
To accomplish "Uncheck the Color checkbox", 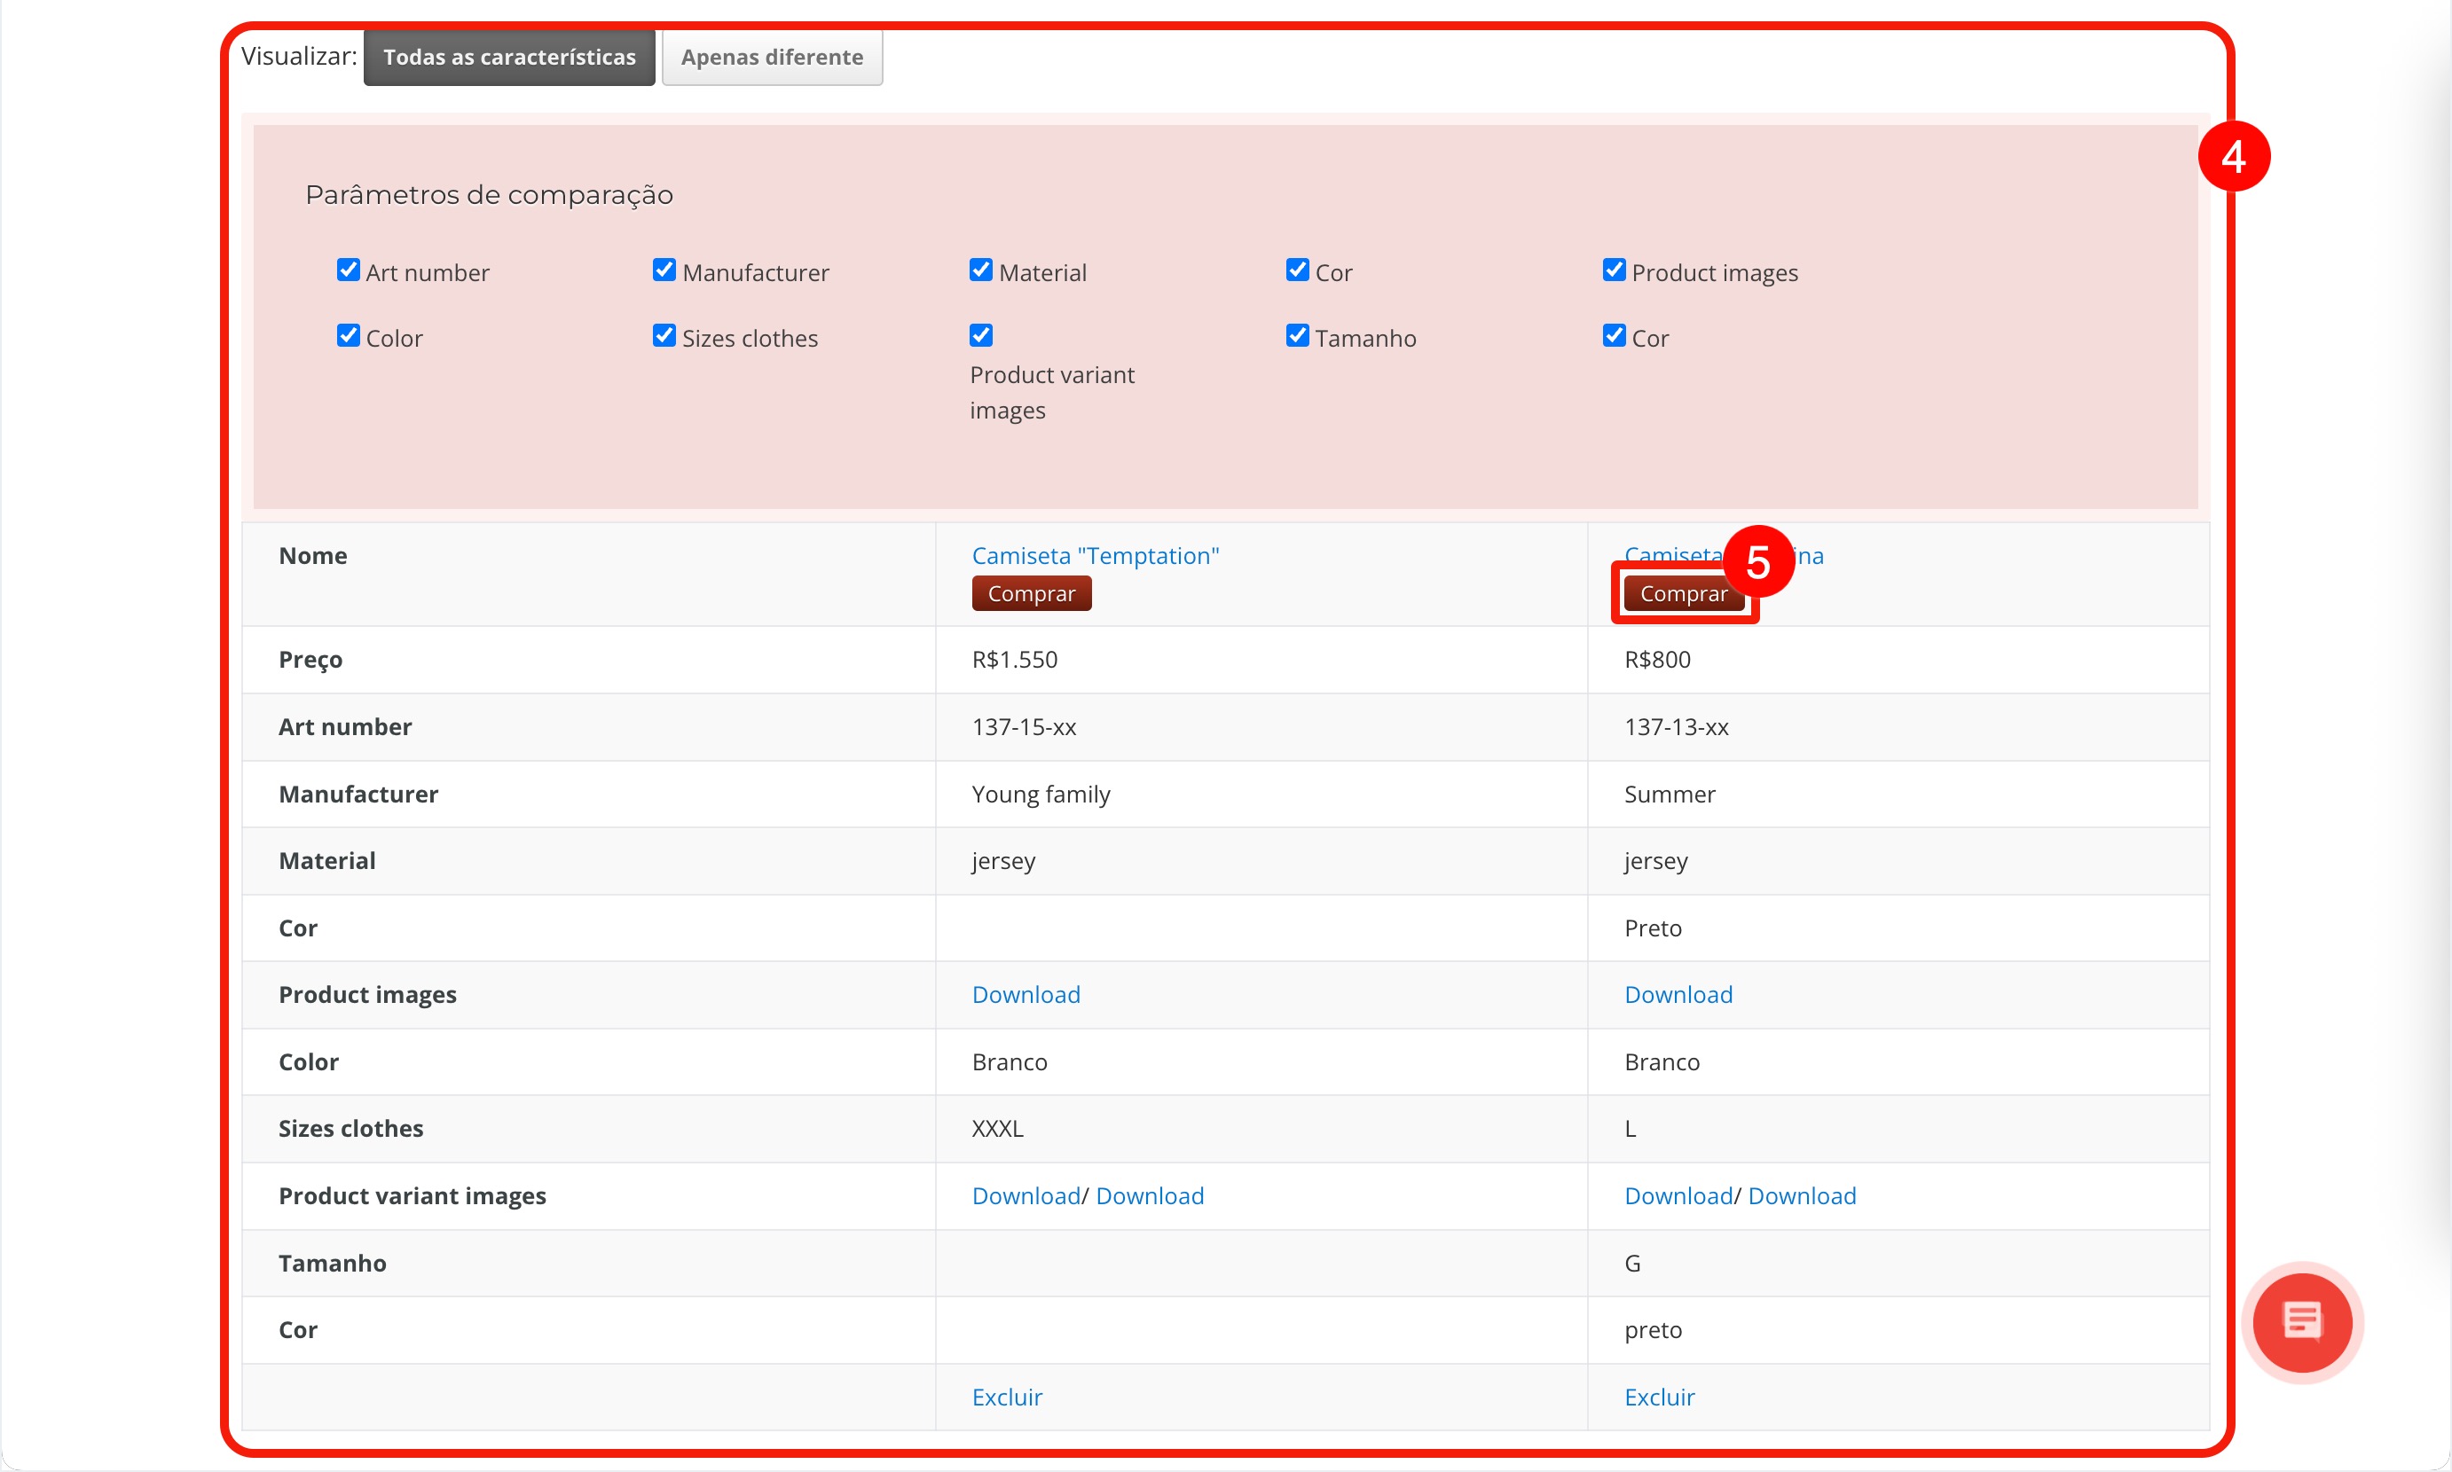I will click(348, 336).
